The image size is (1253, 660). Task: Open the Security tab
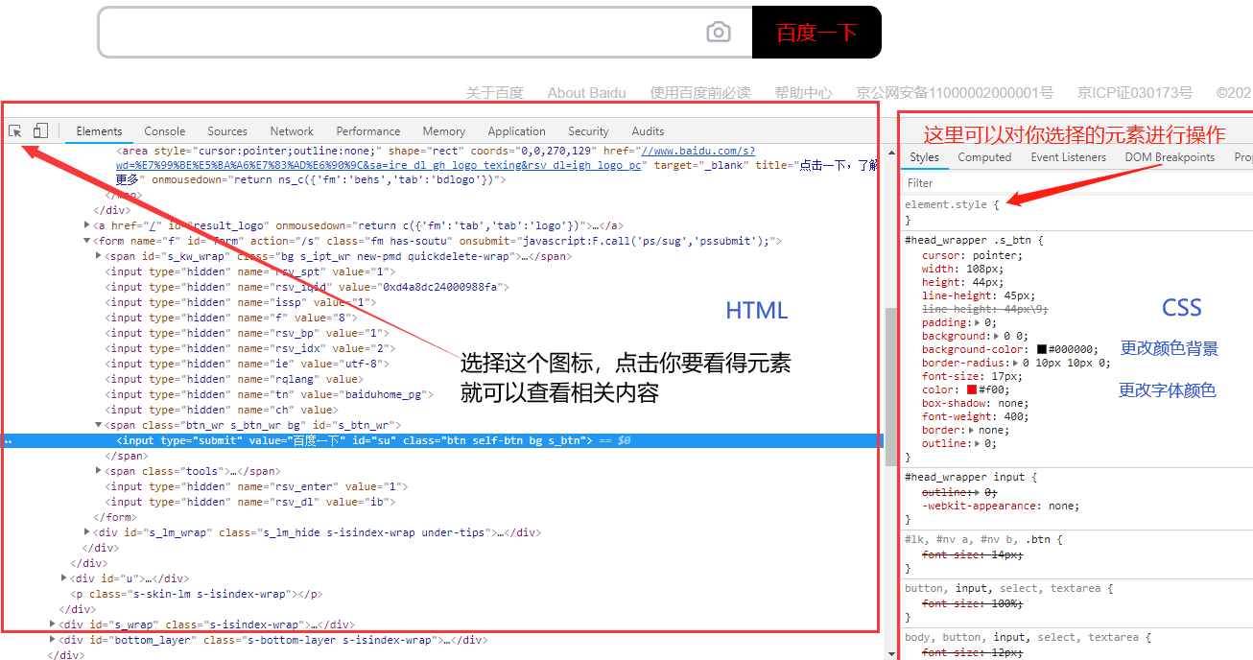click(588, 131)
